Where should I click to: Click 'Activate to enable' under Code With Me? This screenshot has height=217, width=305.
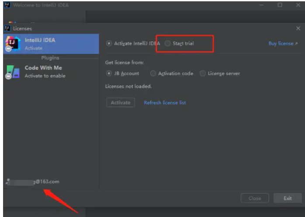coord(45,76)
